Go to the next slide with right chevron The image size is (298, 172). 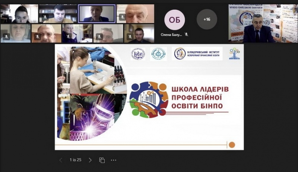point(90,160)
